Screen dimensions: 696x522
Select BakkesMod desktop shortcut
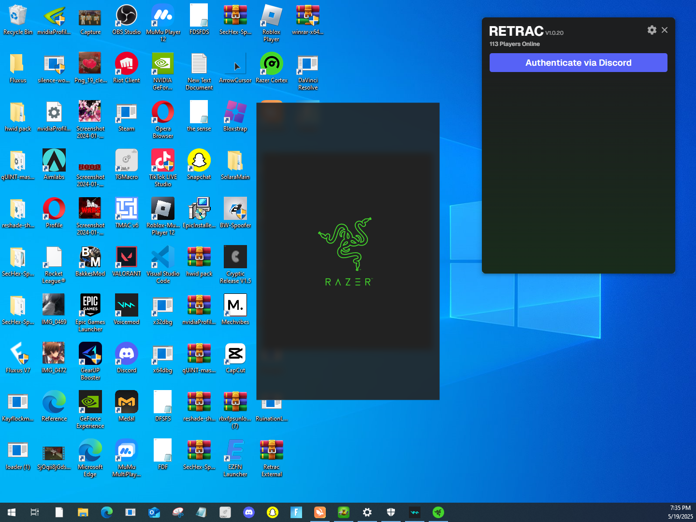(x=90, y=261)
